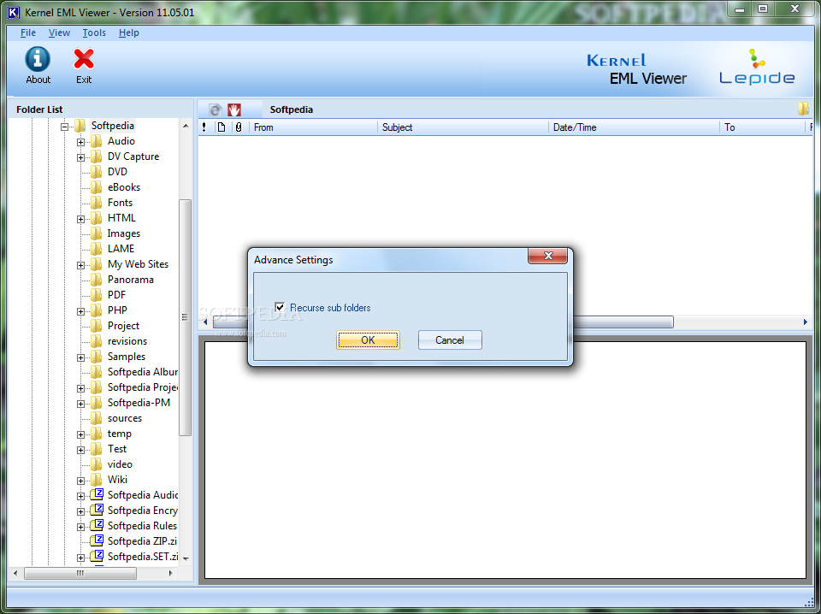Click the Softpedia Audio zip archive icon
Screen dimensions: 821x614
point(97,494)
